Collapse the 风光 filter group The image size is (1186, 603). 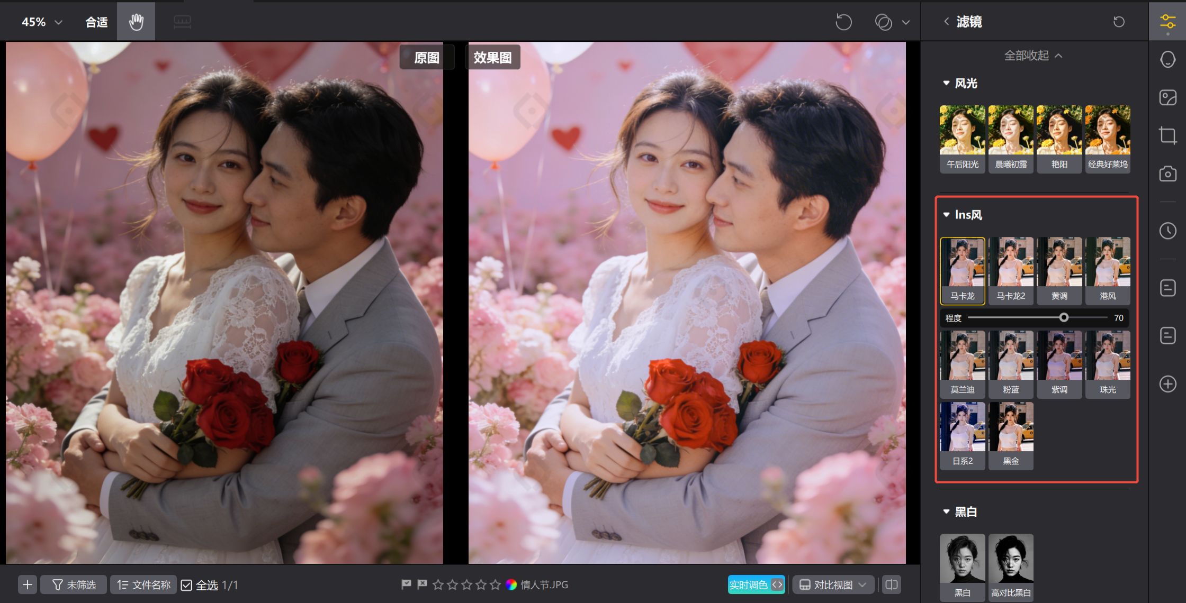946,83
